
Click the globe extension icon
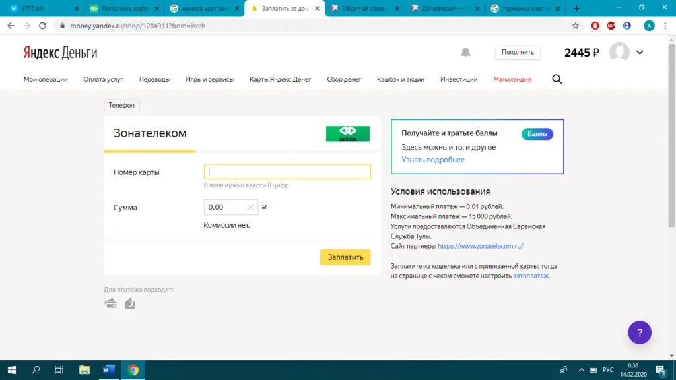point(627,26)
